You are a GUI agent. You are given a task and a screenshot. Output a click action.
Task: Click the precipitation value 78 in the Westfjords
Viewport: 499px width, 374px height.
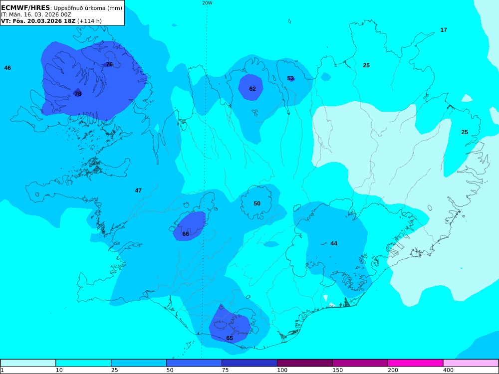78,94
